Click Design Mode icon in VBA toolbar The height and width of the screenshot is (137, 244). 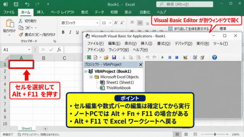tap(185, 57)
